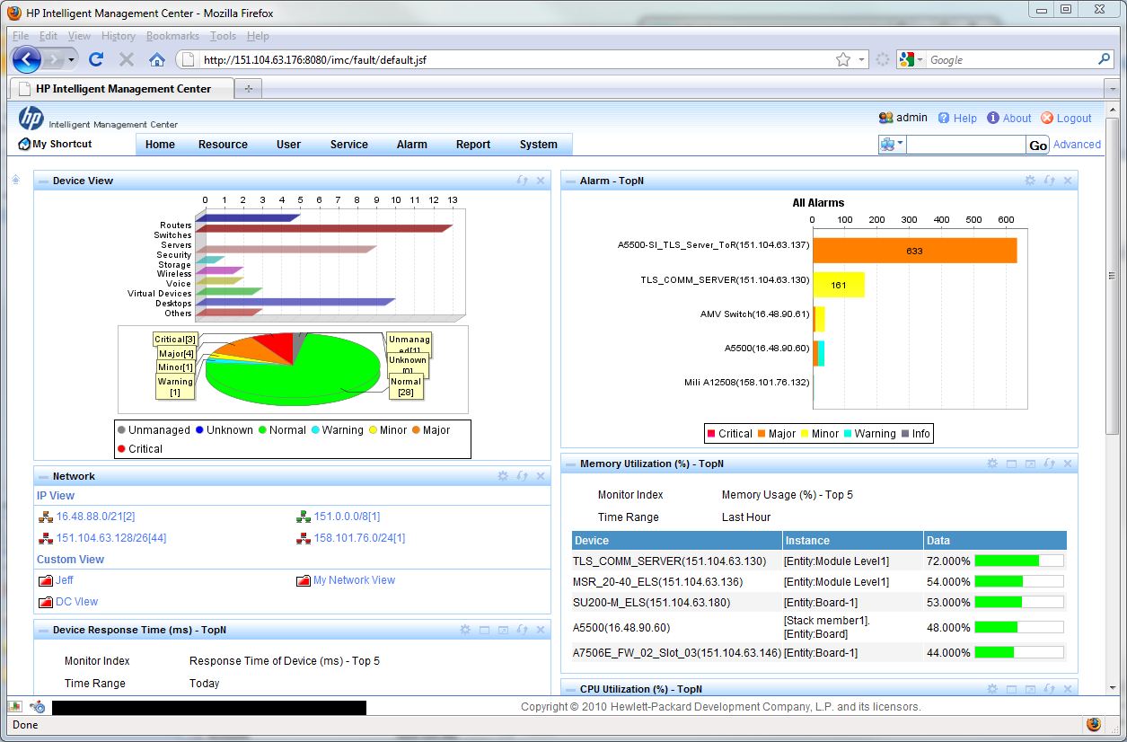1127x742 pixels.
Task: Close the Memory Utilization panel
Action: click(1068, 464)
